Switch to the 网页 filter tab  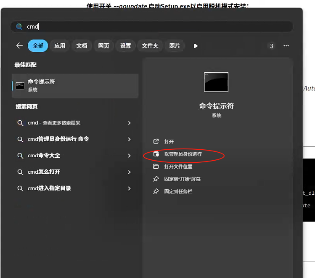point(103,46)
